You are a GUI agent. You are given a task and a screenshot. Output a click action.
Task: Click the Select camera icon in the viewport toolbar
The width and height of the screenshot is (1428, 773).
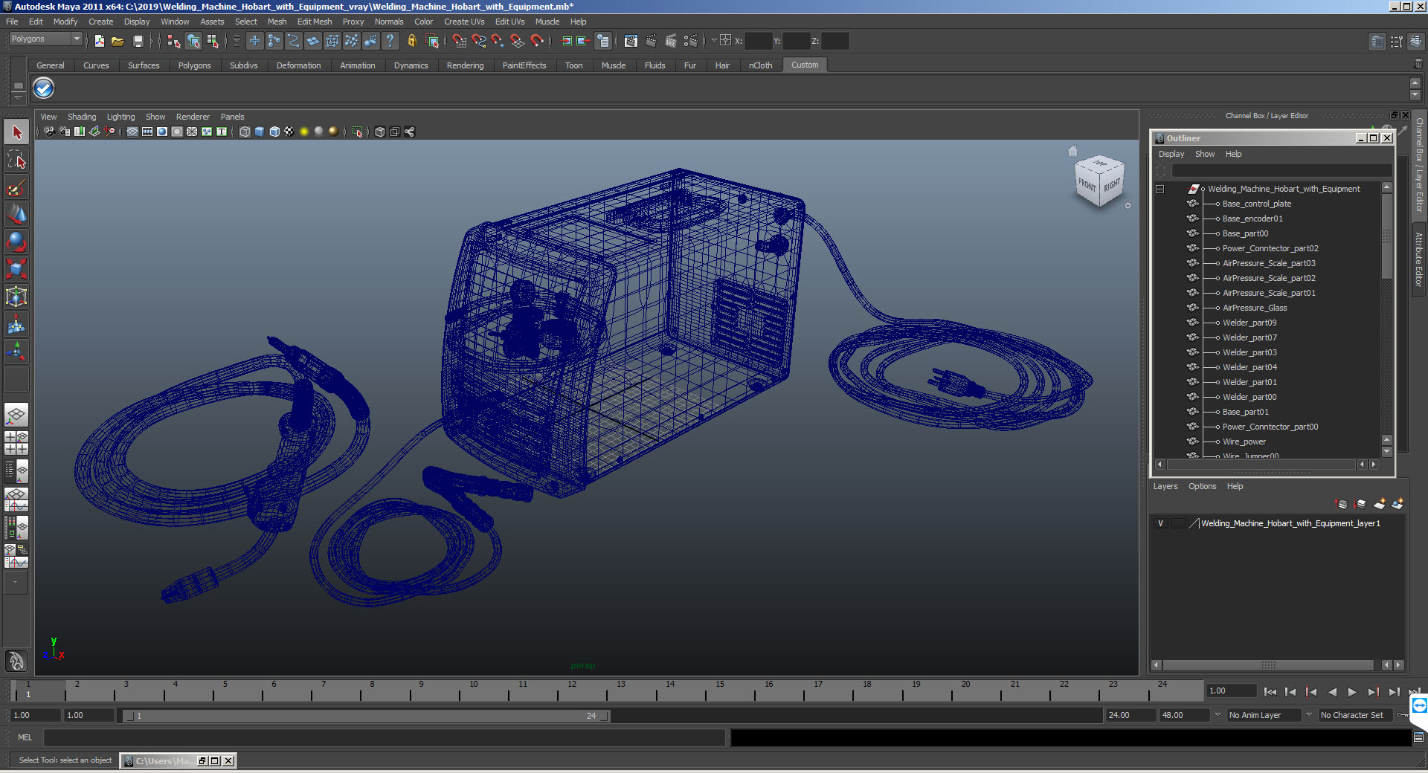pyautogui.click(x=49, y=132)
